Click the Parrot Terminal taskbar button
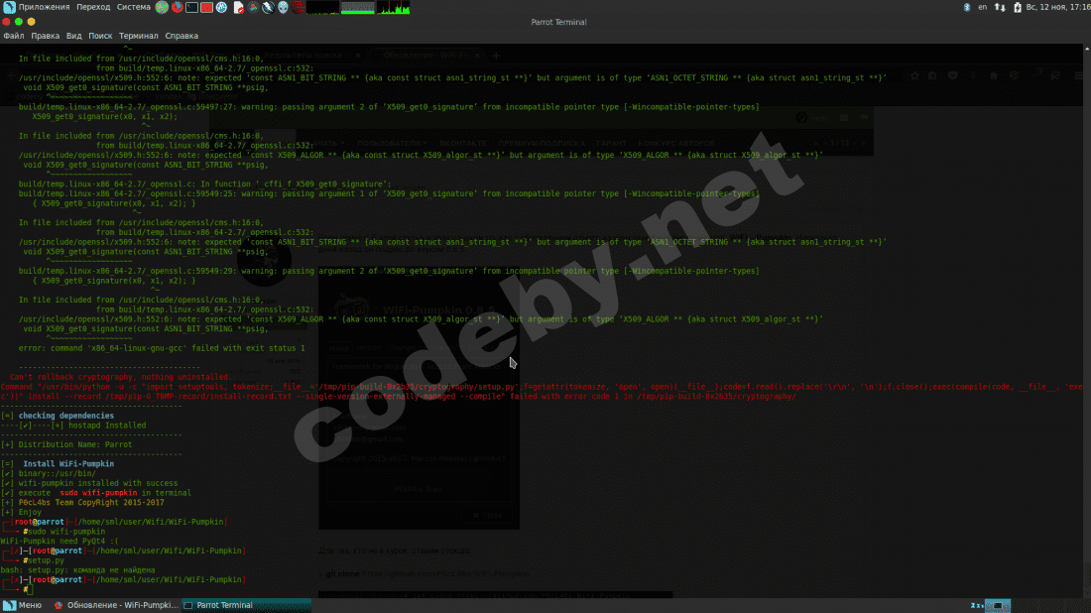1091x613 pixels. coord(247,605)
